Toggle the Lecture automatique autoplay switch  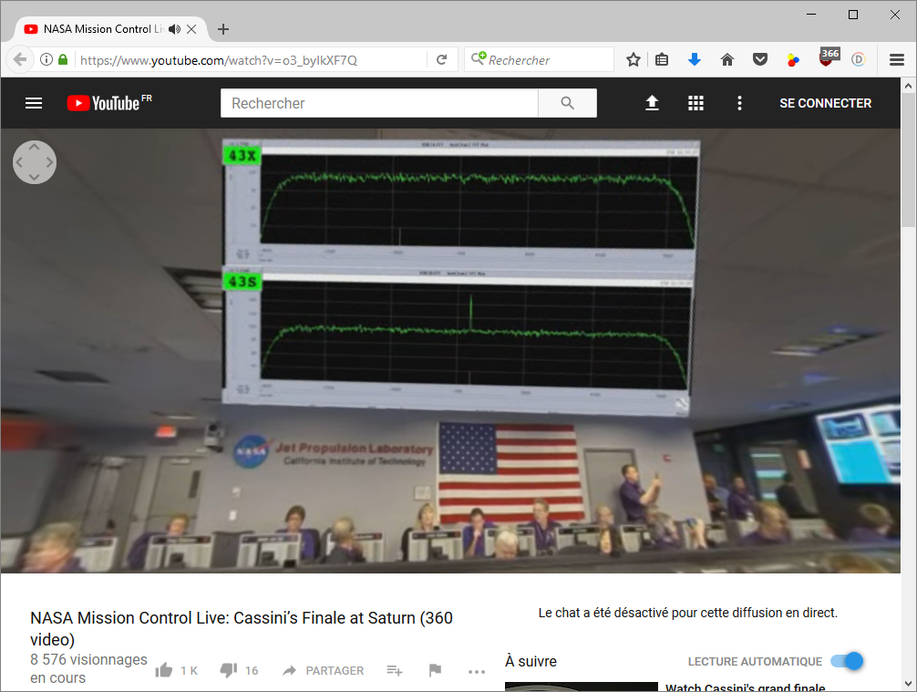(x=847, y=661)
